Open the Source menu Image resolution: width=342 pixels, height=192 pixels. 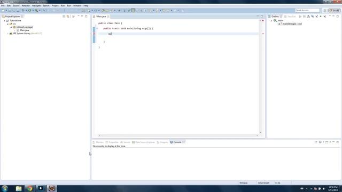tap(16, 6)
